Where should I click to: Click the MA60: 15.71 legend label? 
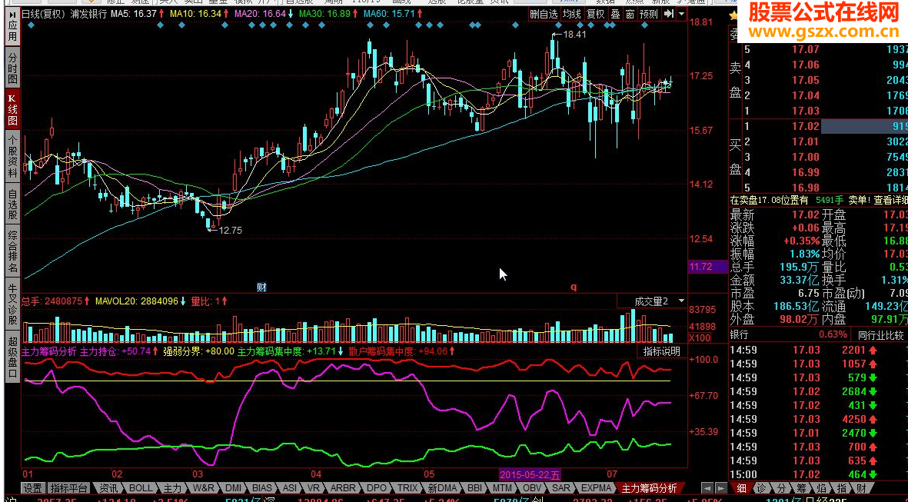(389, 14)
